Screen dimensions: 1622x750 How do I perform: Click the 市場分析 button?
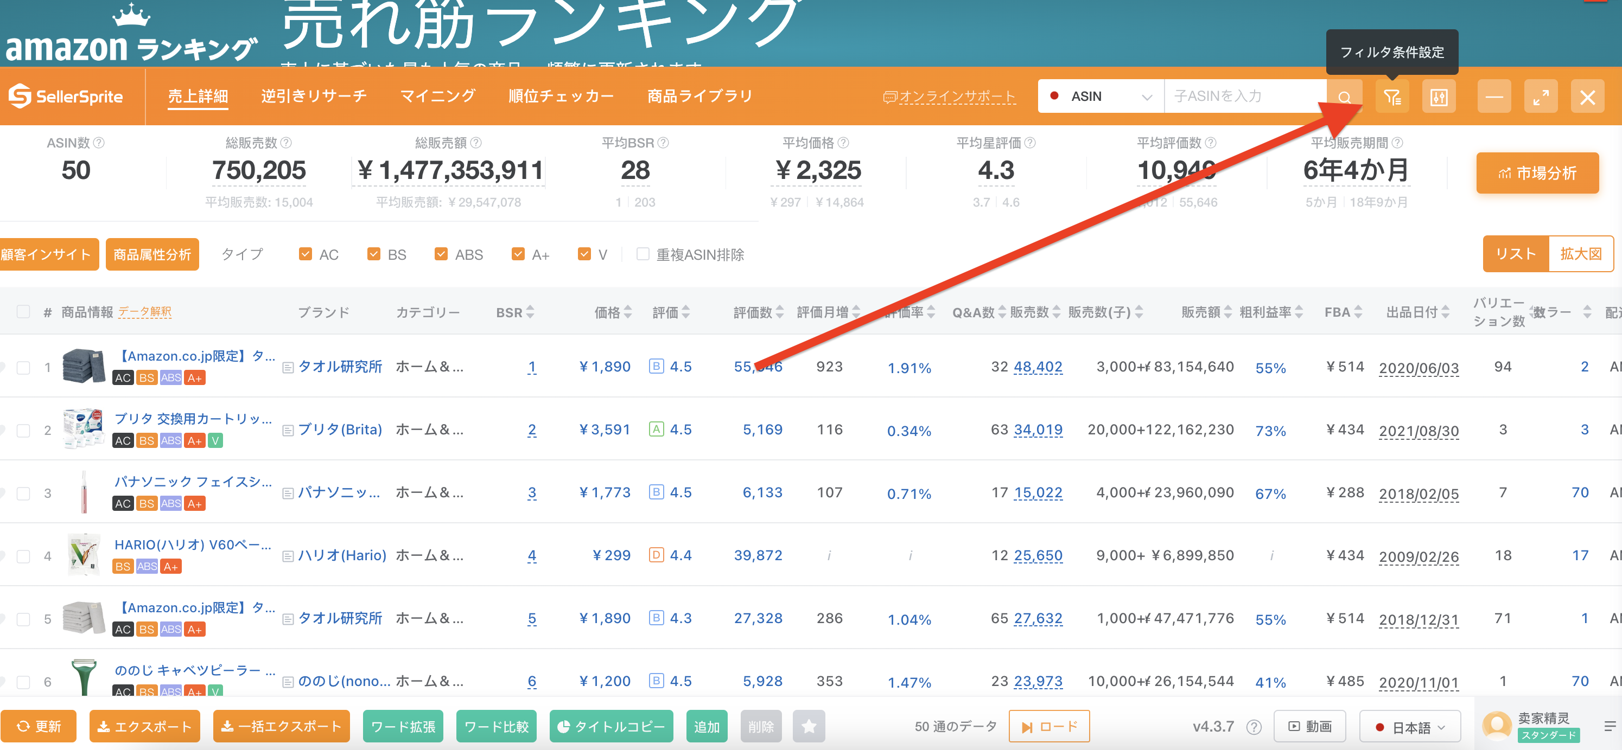1537,173
